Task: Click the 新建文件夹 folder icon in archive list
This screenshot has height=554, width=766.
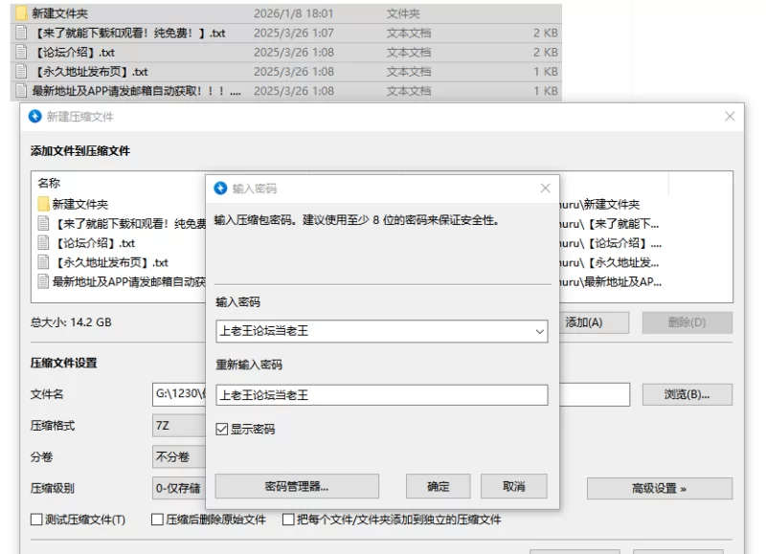Action: click(44, 205)
